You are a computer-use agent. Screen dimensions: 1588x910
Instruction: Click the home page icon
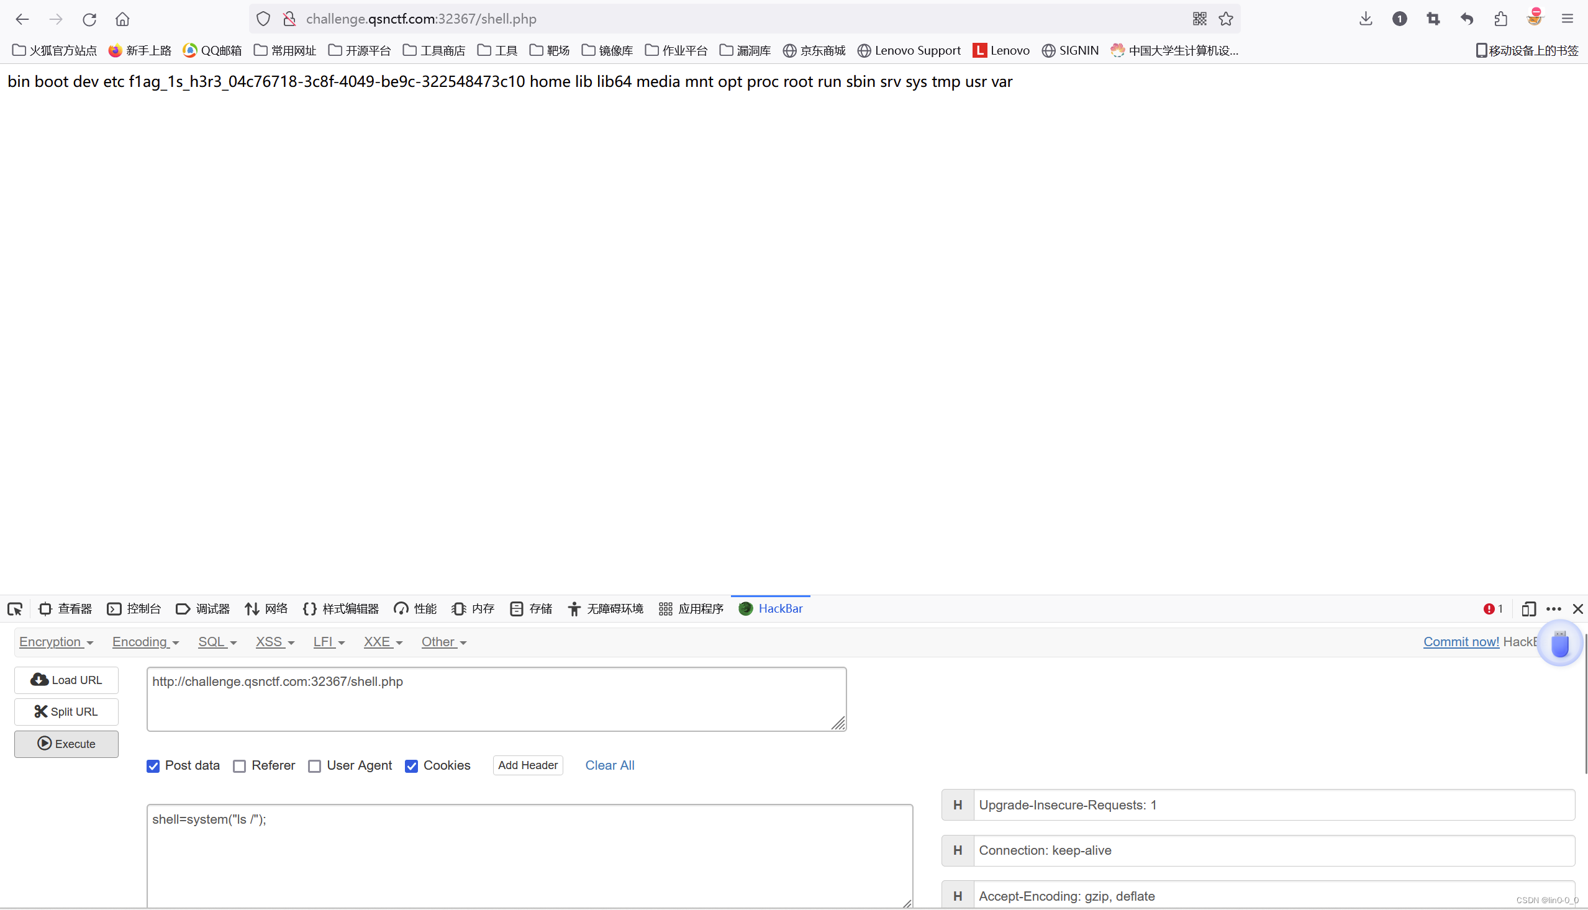(x=122, y=19)
